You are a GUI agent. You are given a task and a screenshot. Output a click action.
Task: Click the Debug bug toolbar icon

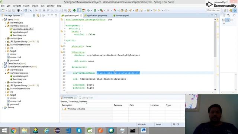pos(89,10)
